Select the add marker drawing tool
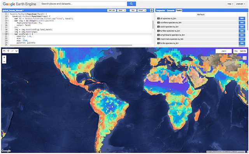249x154 pixels. (x=8, y=51)
